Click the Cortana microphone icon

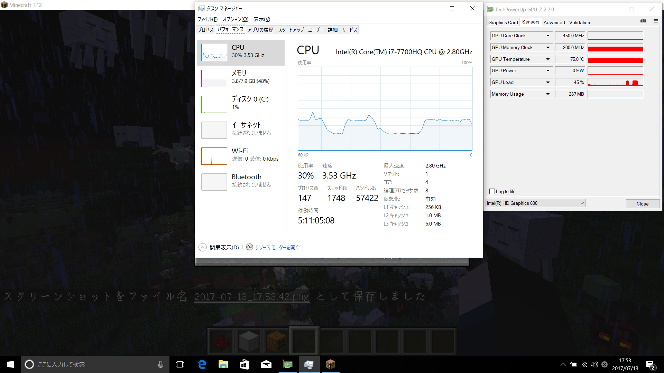[x=160, y=364]
